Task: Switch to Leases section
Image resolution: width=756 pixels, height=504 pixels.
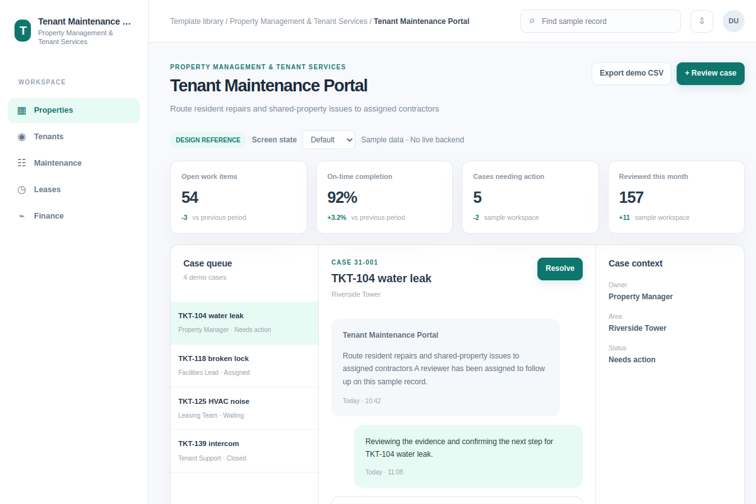Action: [x=74, y=190]
